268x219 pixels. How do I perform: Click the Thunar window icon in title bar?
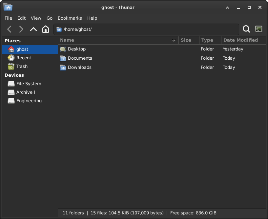[8, 7]
